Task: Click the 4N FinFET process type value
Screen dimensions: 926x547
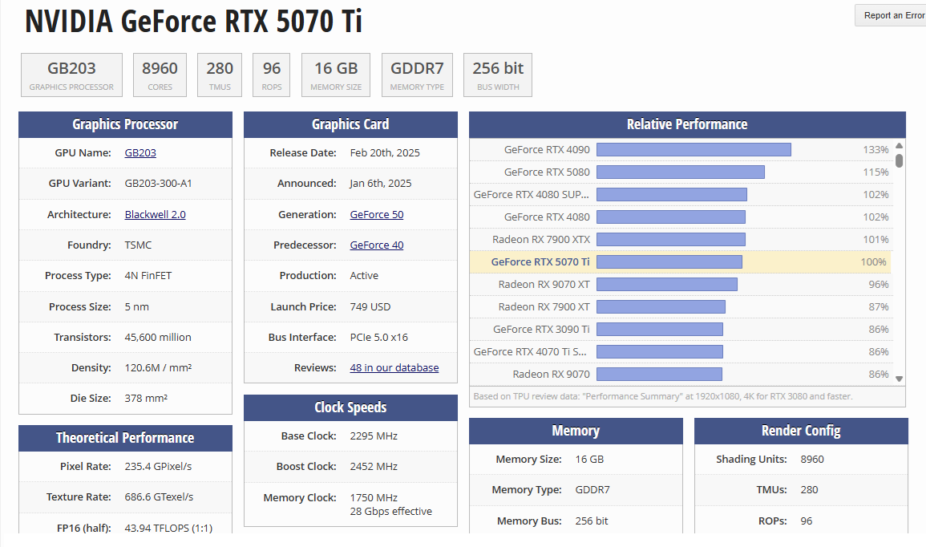Action: click(x=148, y=276)
